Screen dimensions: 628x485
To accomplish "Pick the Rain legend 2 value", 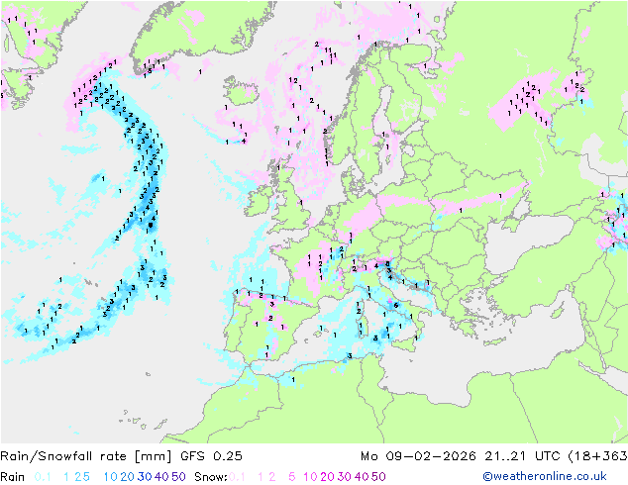I will [77, 477].
